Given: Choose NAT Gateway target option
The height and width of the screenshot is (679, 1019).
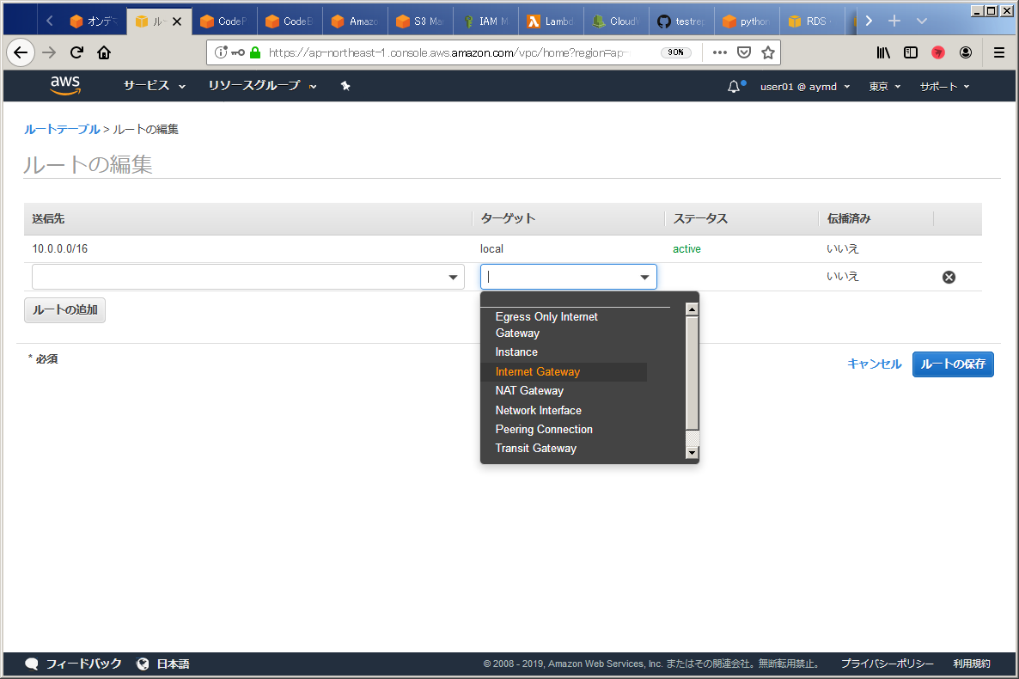Looking at the screenshot, I should 529,390.
